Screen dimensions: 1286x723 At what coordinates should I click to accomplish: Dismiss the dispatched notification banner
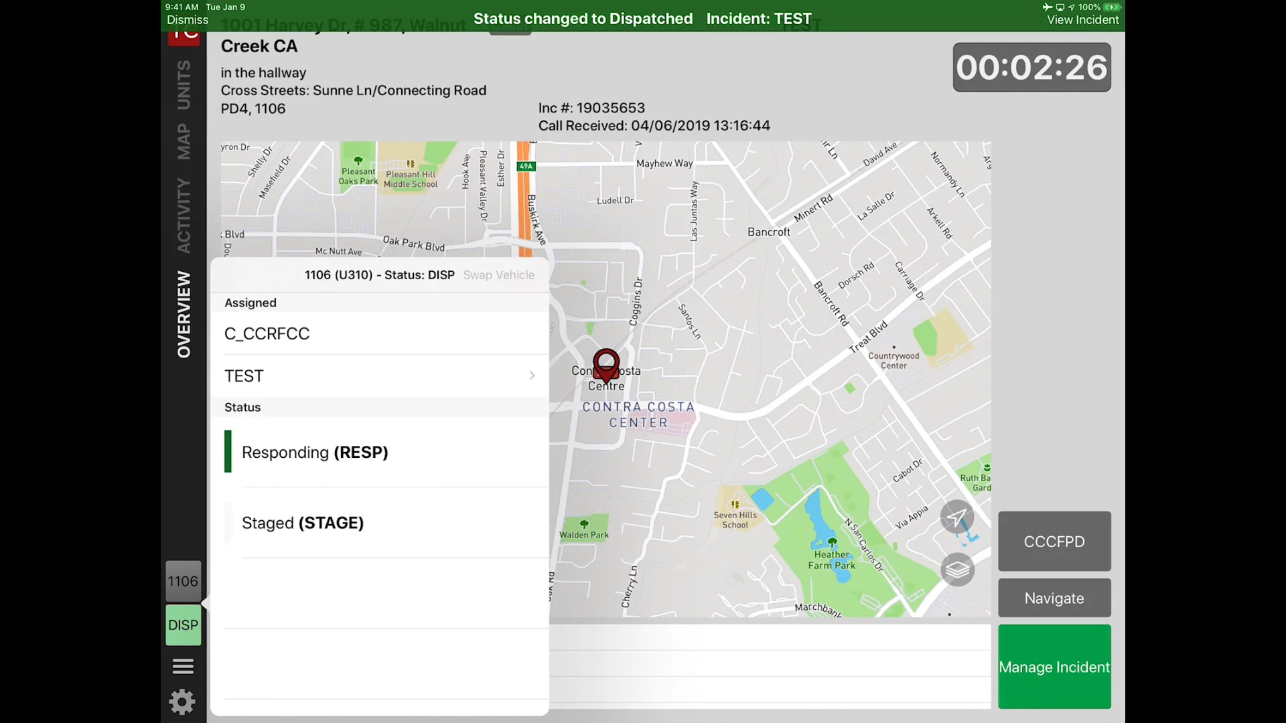(x=187, y=19)
